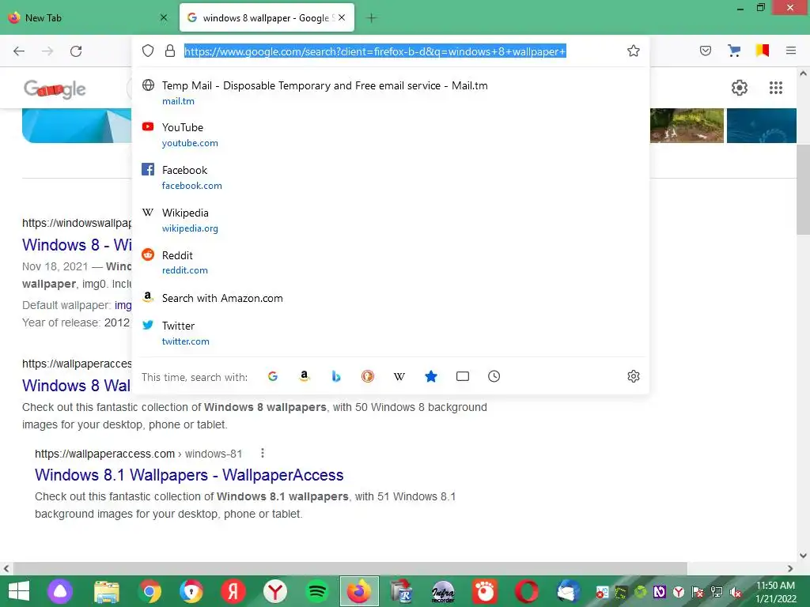The height and width of the screenshot is (607, 810).
Task: Choose the YouTube suggestion
Action: (390, 134)
